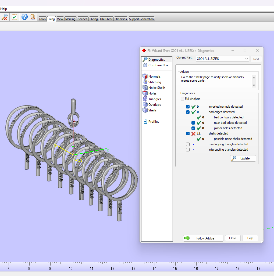Open the Stitching fix page
The width and height of the screenshot is (274, 276).
[x=154, y=82]
